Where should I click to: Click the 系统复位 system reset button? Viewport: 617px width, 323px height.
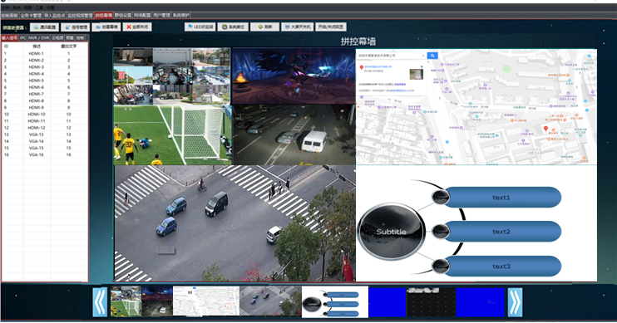pyautogui.click(x=233, y=27)
